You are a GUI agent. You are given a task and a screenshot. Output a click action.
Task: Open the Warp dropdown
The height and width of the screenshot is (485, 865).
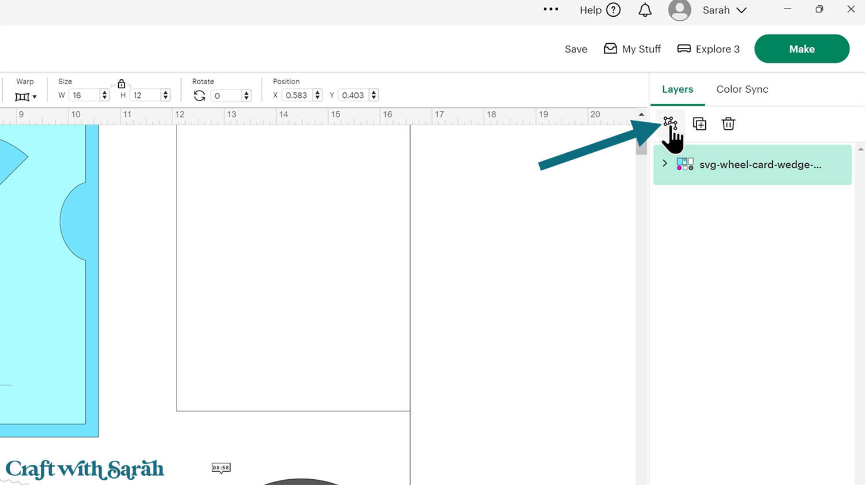tap(26, 96)
